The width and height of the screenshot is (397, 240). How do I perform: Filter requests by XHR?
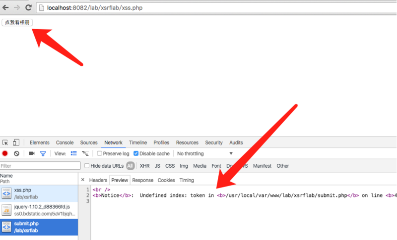tap(144, 166)
